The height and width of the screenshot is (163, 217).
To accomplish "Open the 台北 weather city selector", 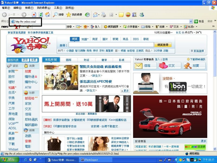I will point(180,32).
